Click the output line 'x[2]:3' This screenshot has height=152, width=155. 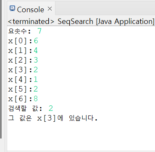[x=23, y=60]
